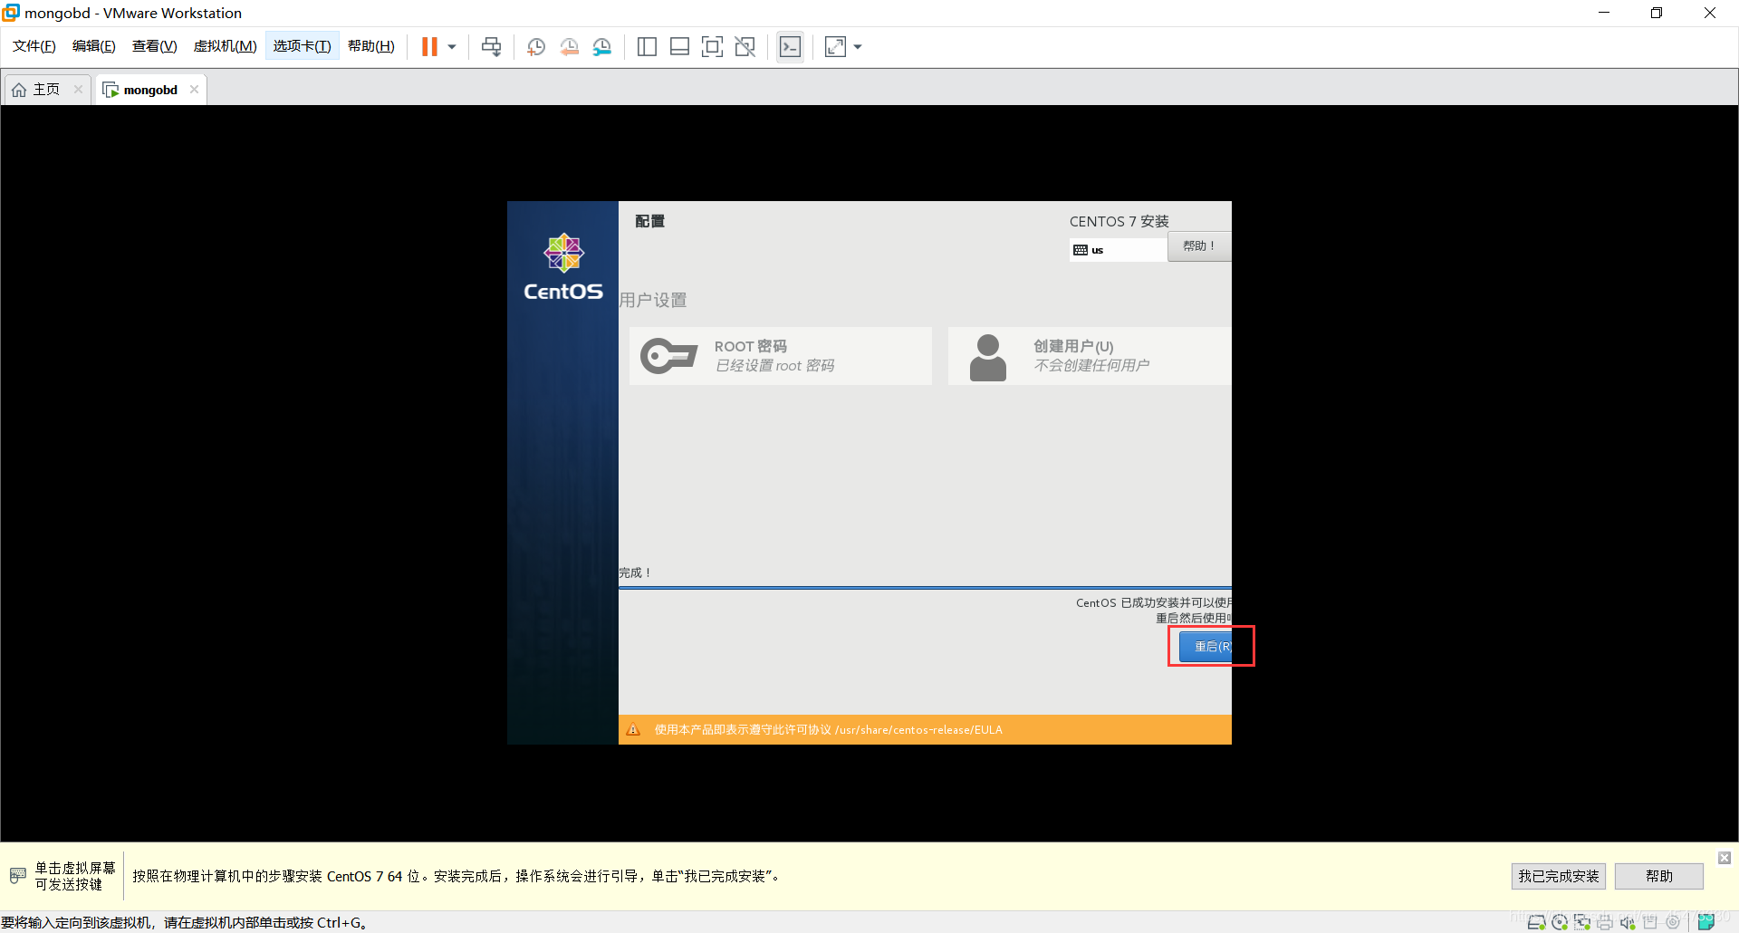Image resolution: width=1739 pixels, height=933 pixels.
Task: Open the 帮助(H) menu
Action: pos(371,46)
